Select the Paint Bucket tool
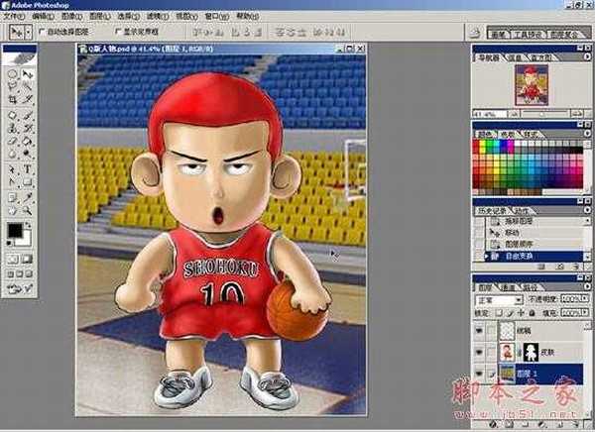 27,142
